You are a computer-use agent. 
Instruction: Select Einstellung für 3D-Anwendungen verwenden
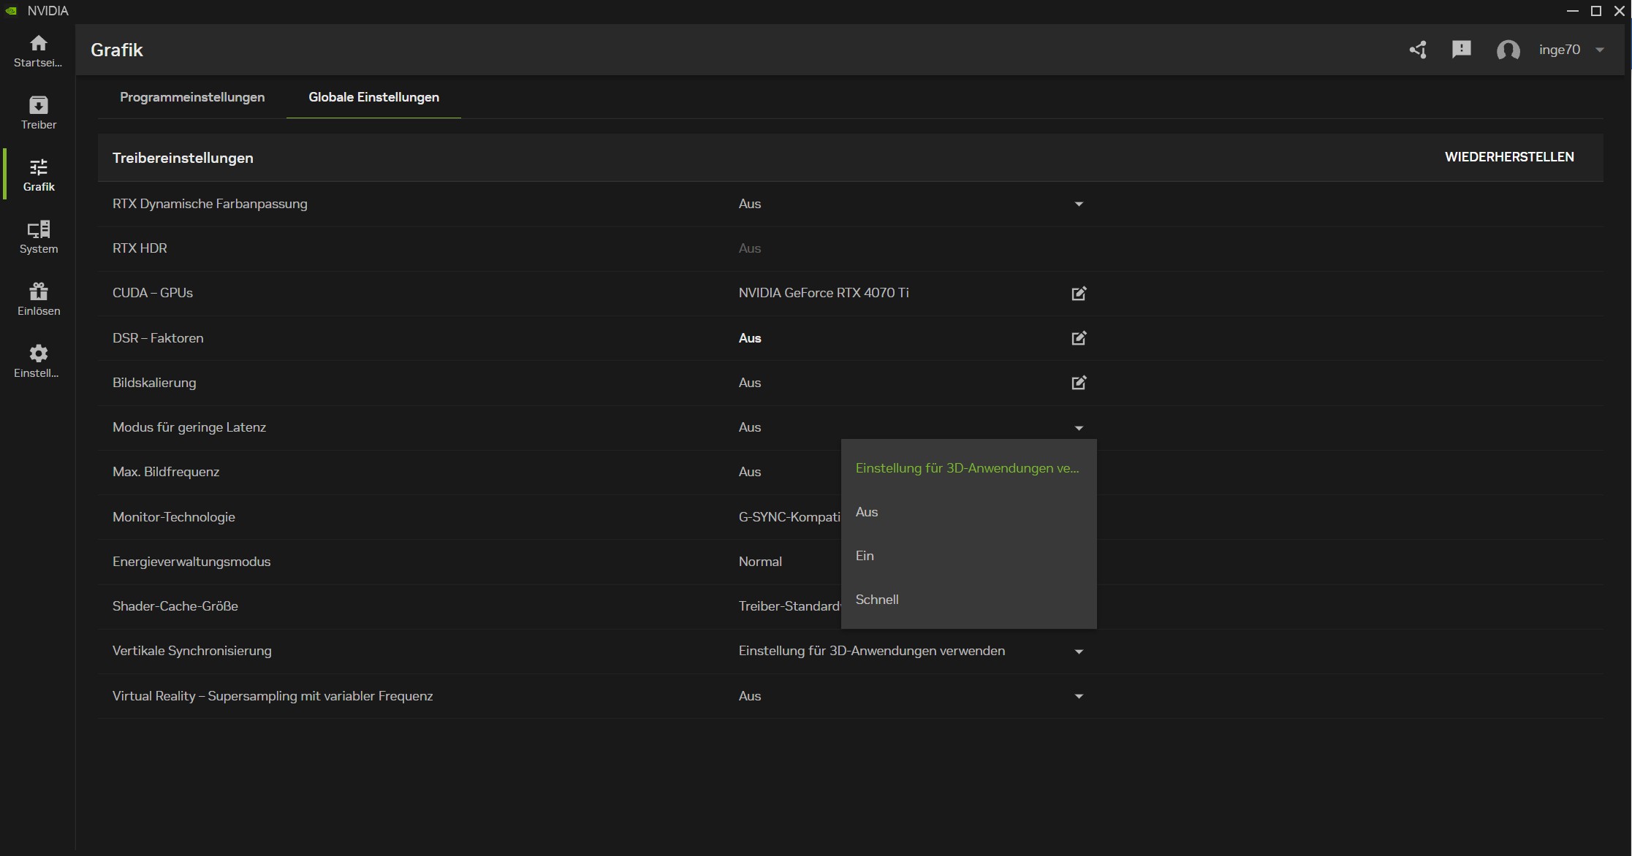967,467
